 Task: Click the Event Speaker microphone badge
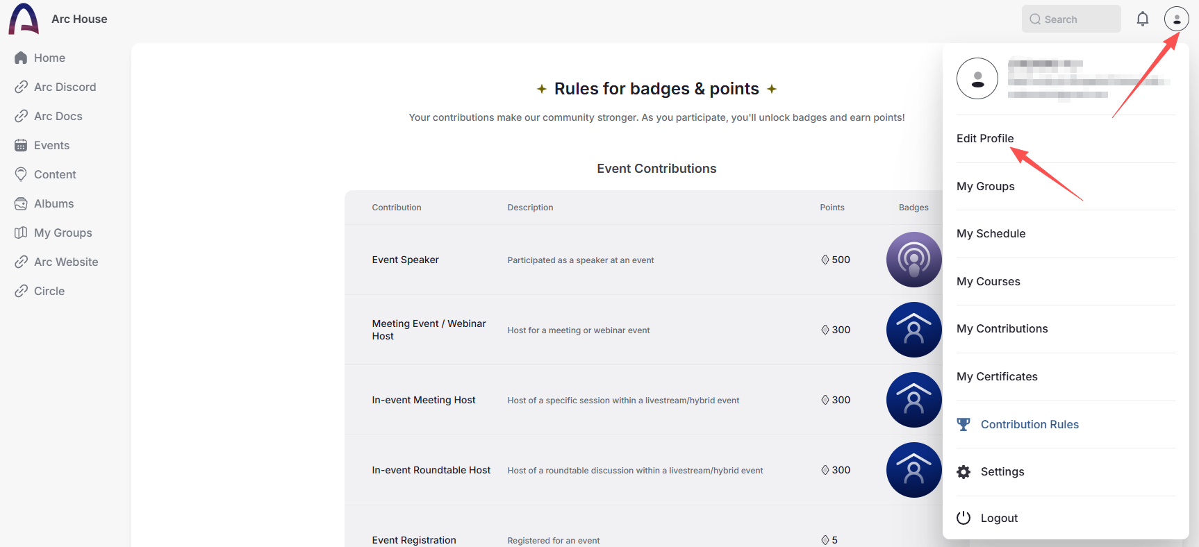click(913, 260)
